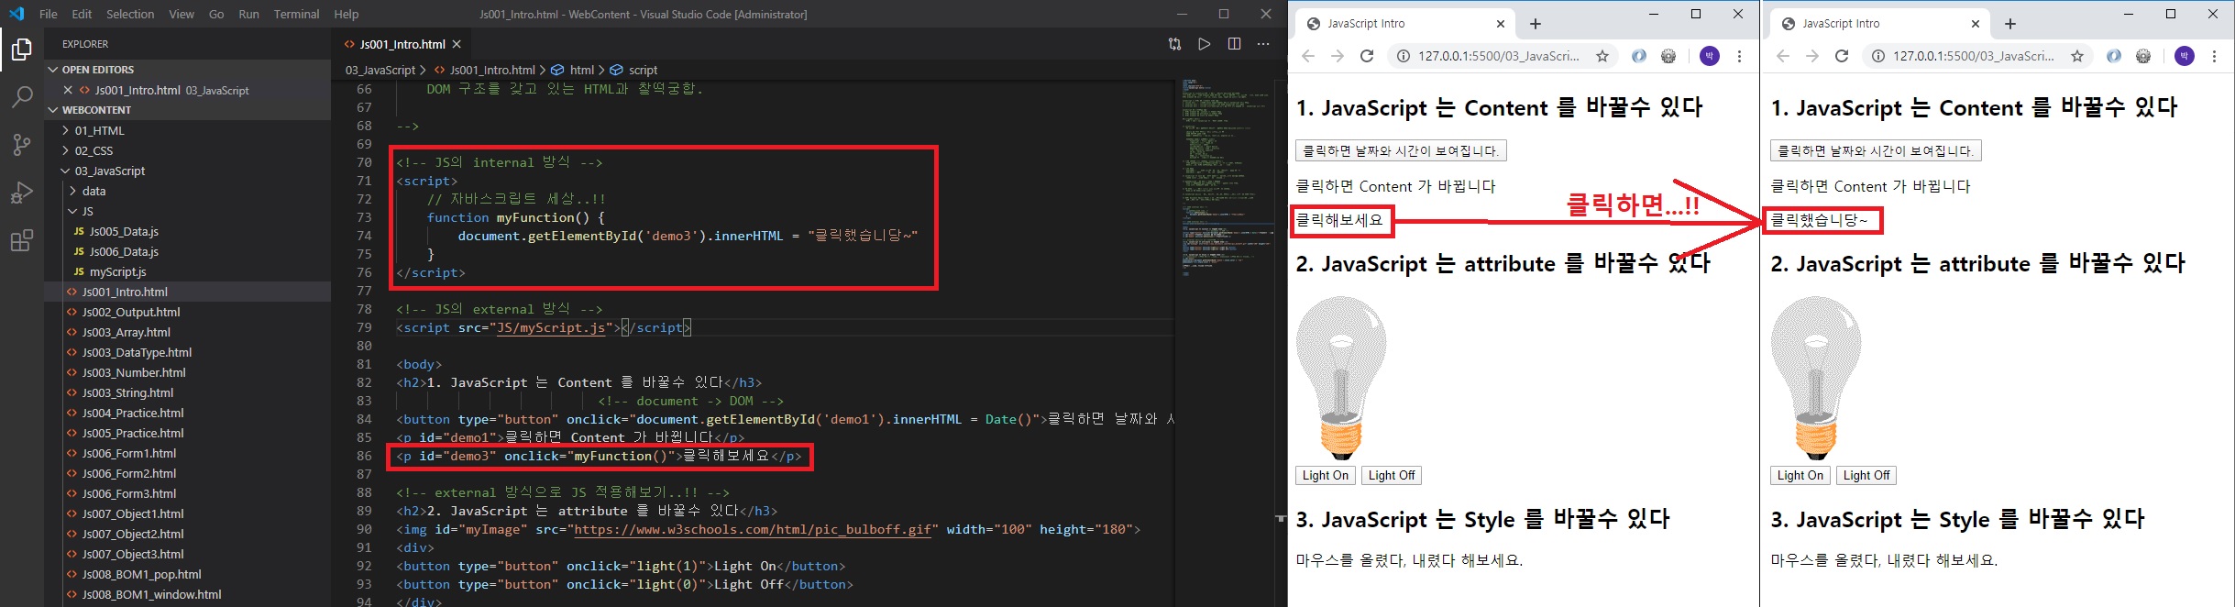2235x607 pixels.
Task: Go back in left browser window
Action: tap(1308, 56)
